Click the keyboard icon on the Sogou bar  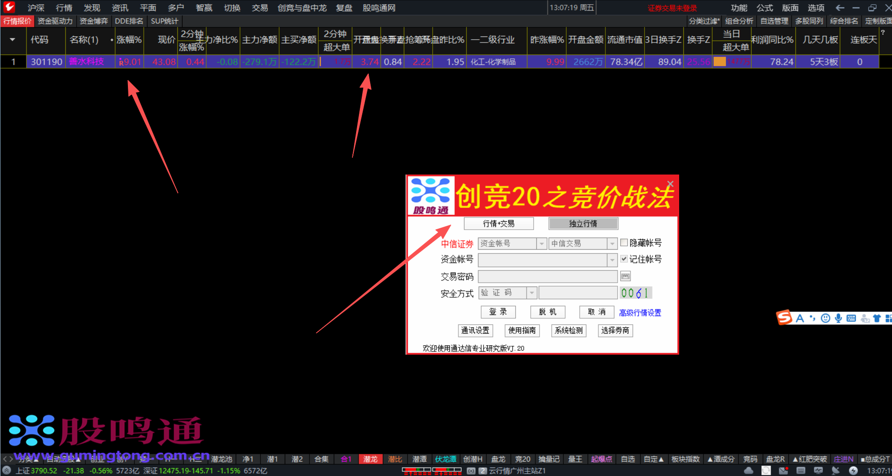pos(851,318)
